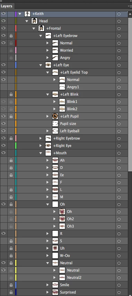Image resolution: width=132 pixels, height=296 pixels.
Task: Click the Head layer thumbnail icon
Action: (x=34, y=21)
